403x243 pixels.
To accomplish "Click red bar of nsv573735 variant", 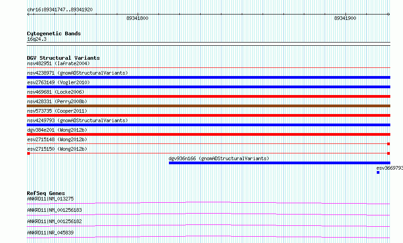I will point(208,115).
